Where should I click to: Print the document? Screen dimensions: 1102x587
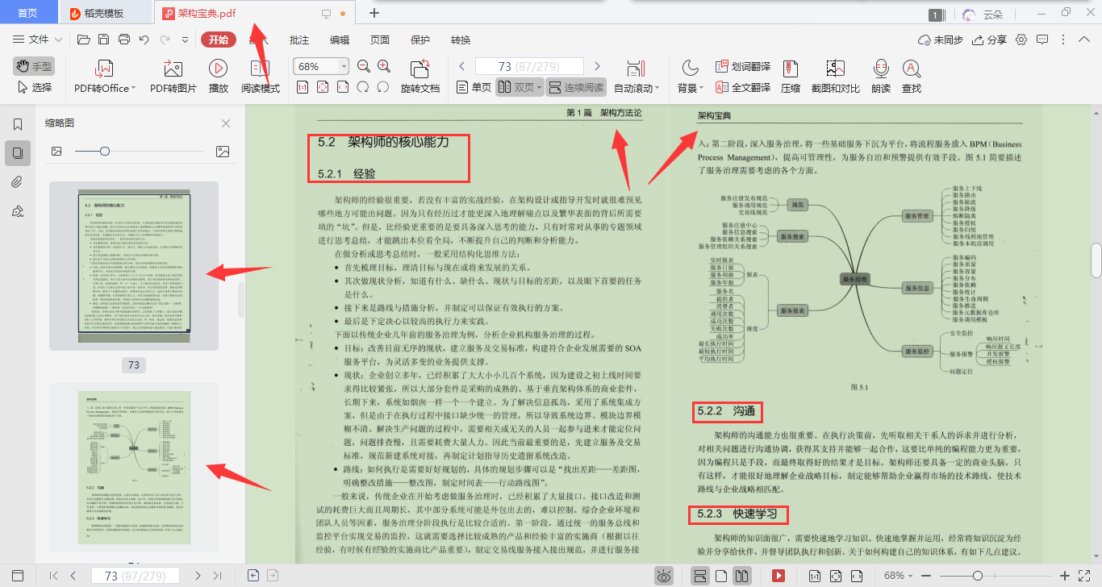124,40
